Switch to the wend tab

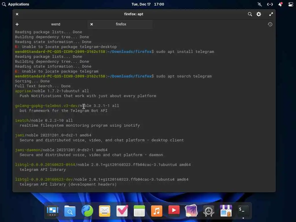(55, 24)
